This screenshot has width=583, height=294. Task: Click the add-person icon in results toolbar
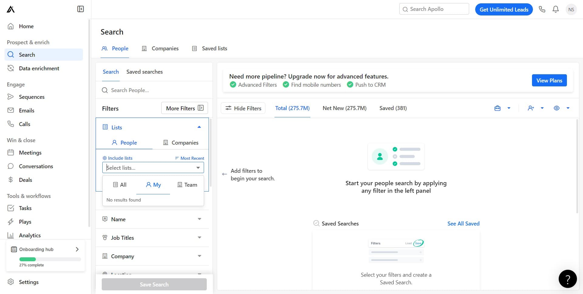point(531,108)
